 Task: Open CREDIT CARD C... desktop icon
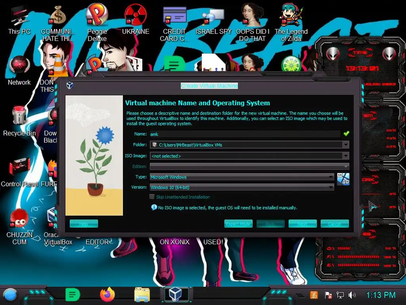174,23
